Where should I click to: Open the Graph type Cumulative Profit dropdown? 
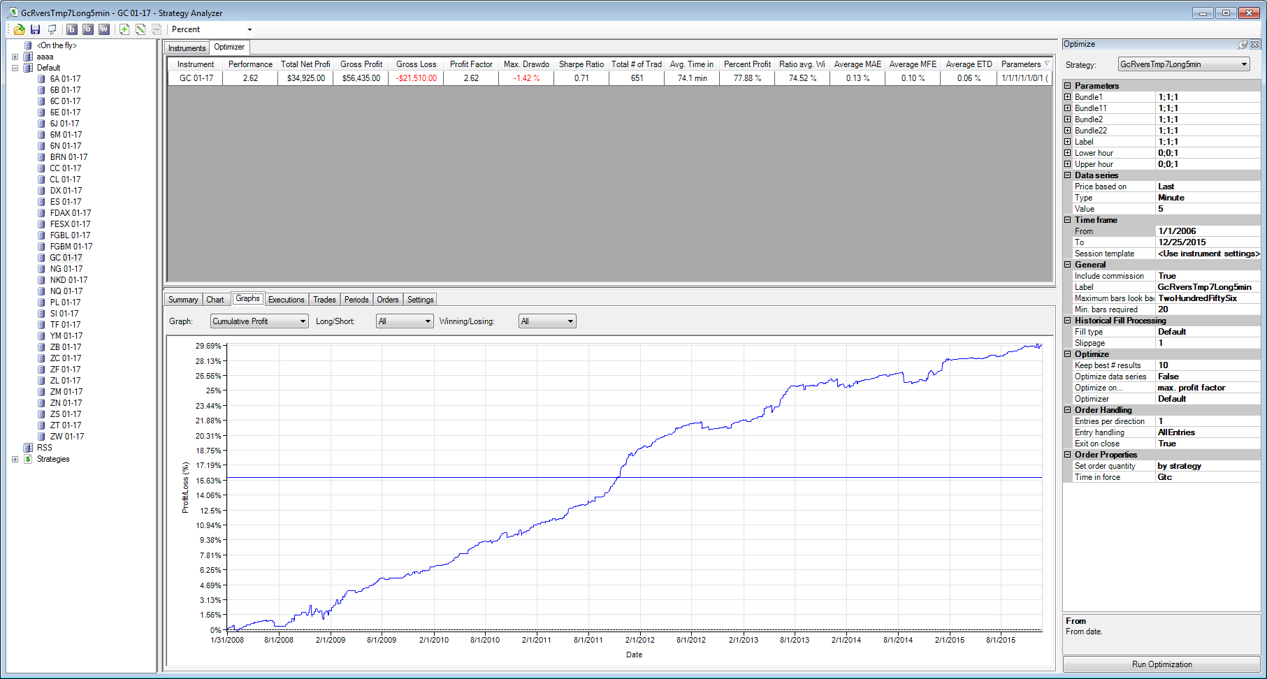pos(259,321)
